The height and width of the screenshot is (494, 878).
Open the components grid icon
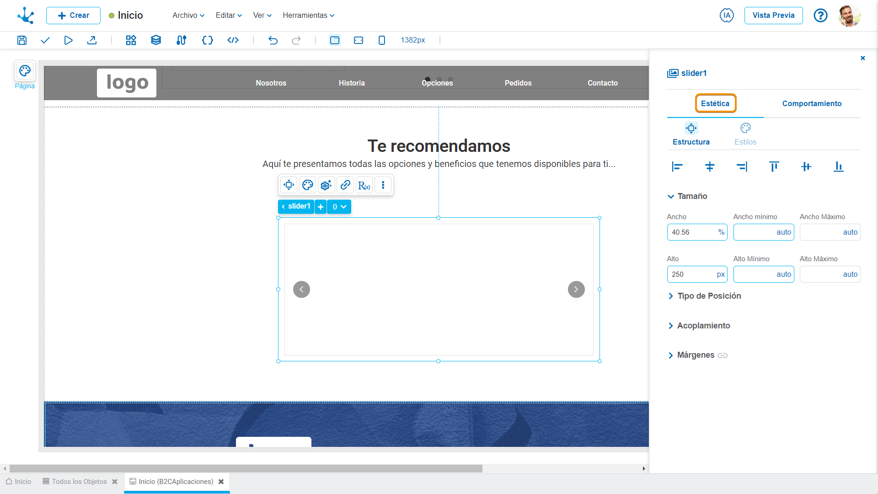coord(131,40)
